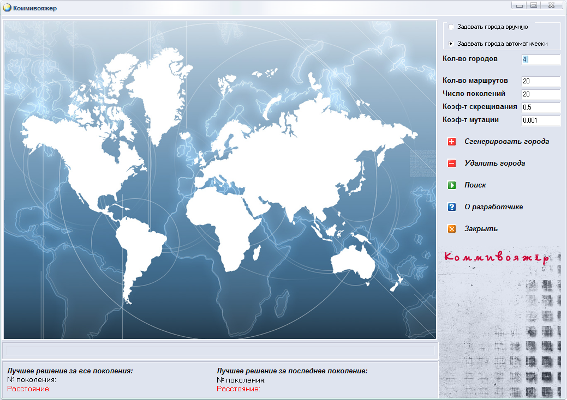Open 'О разработчике' info
Screen dimensions: 567x400
point(493,207)
